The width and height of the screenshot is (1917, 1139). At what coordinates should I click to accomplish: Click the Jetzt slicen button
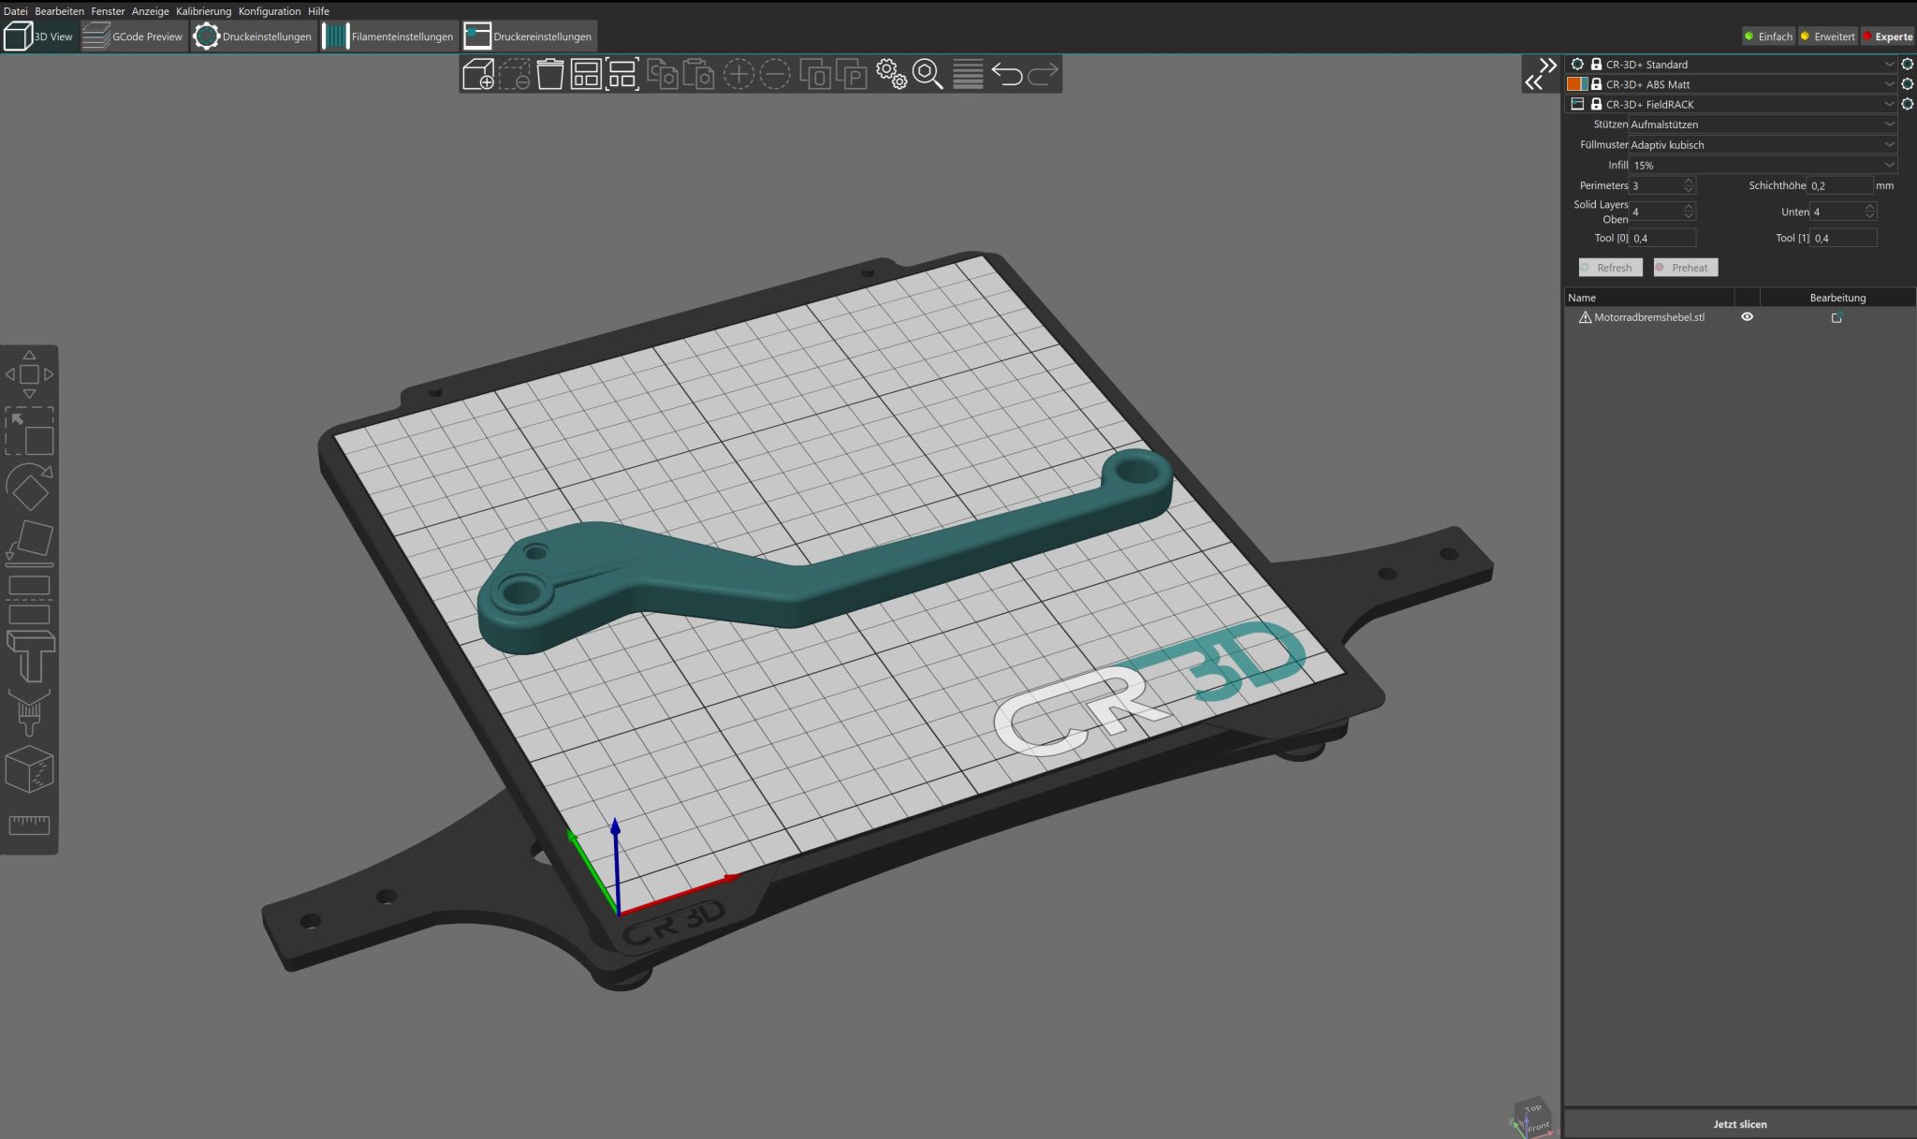pyautogui.click(x=1739, y=1124)
